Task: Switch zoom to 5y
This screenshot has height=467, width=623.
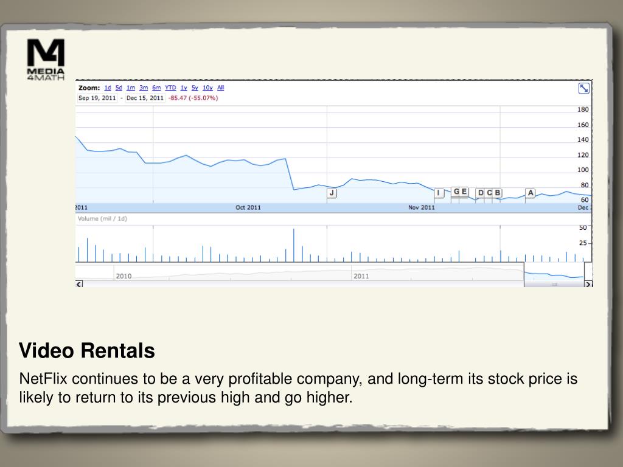Action: [x=195, y=88]
